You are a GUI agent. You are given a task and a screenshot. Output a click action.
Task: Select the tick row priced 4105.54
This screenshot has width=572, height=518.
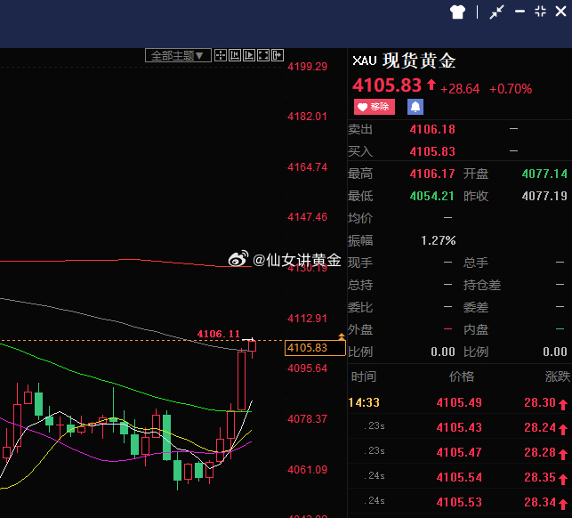(460, 477)
